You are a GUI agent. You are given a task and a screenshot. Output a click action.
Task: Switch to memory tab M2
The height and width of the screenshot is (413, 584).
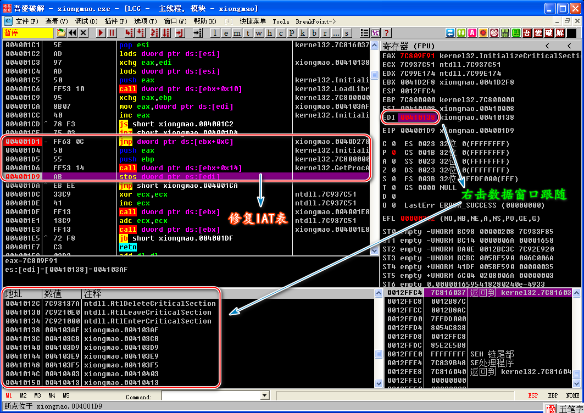click(x=23, y=395)
